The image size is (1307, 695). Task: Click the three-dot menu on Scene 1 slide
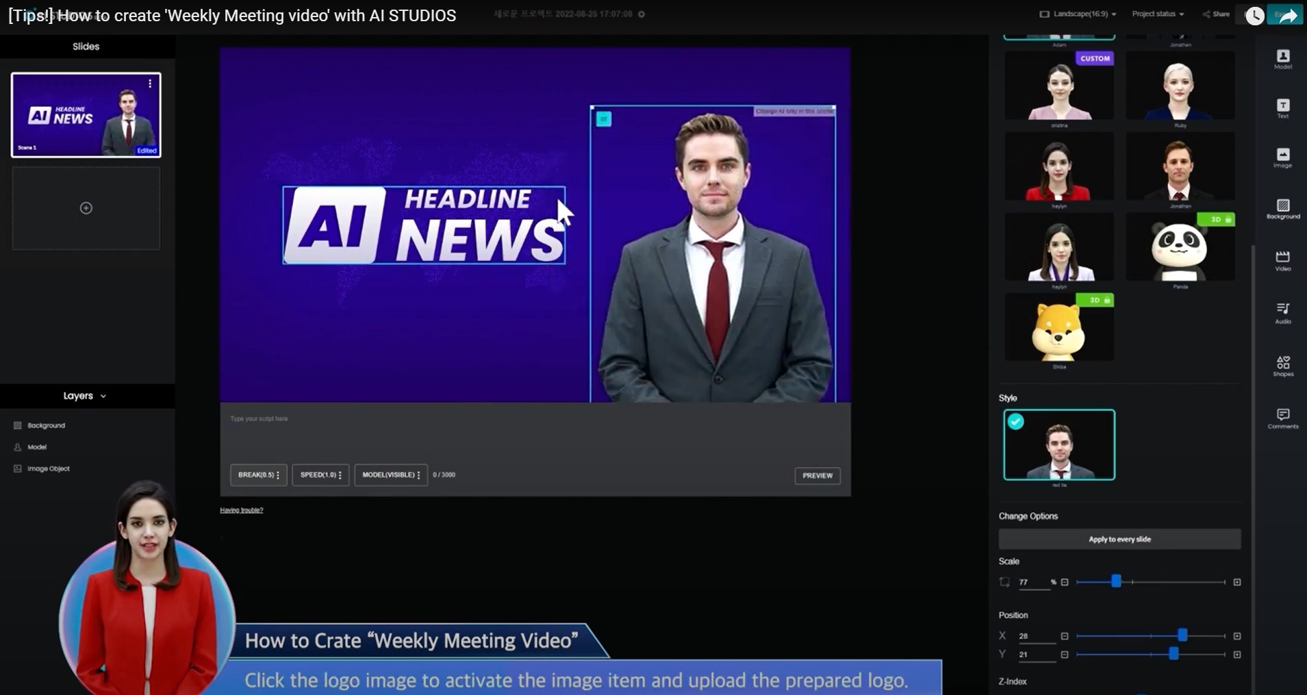pos(150,84)
